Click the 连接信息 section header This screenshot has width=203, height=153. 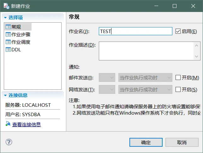33,95
